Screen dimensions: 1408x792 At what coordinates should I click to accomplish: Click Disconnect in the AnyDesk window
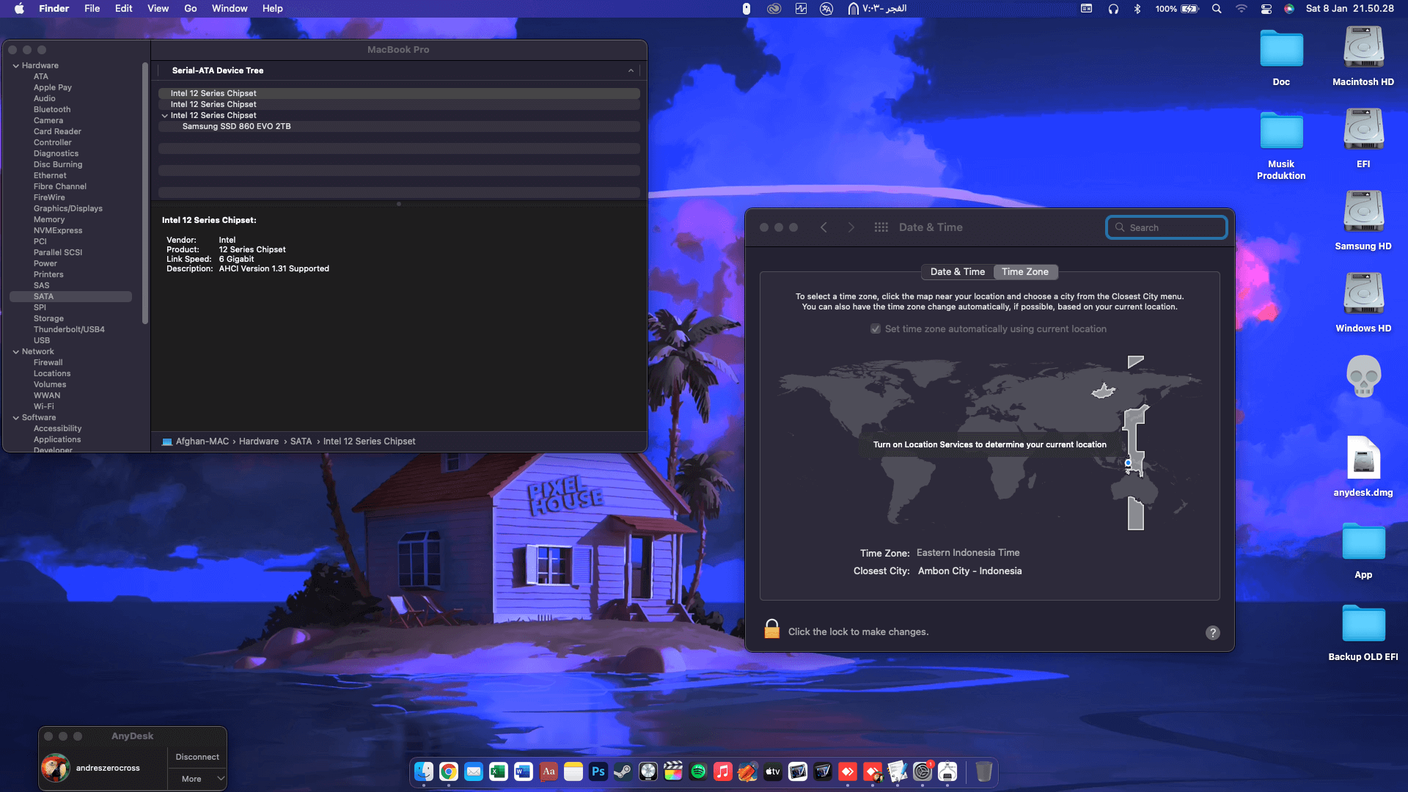(x=196, y=756)
